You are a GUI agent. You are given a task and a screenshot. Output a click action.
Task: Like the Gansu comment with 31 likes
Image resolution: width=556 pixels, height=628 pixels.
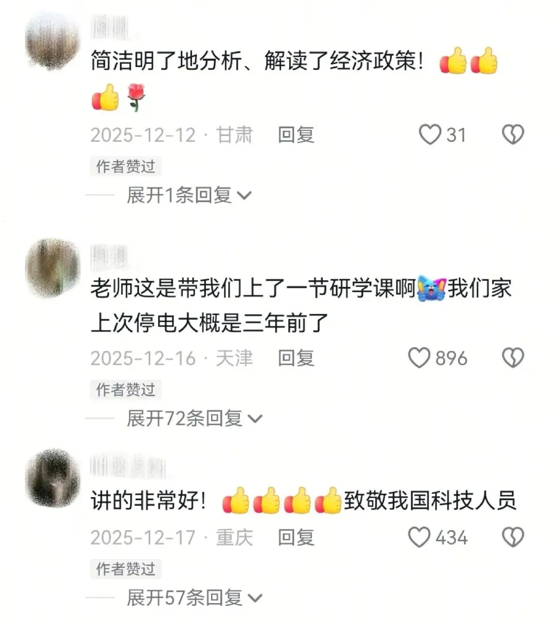[x=430, y=135]
